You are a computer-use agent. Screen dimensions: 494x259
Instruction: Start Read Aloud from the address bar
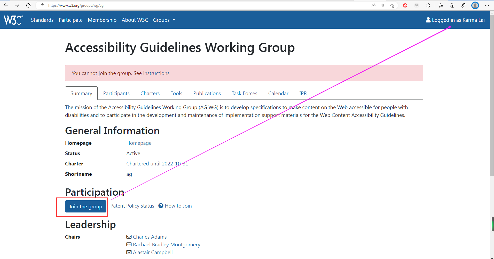374,5
